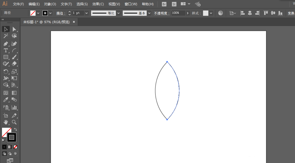The image size is (295, 163).
Task: Select the Symbol Sprayer tool
Action: click(6, 107)
